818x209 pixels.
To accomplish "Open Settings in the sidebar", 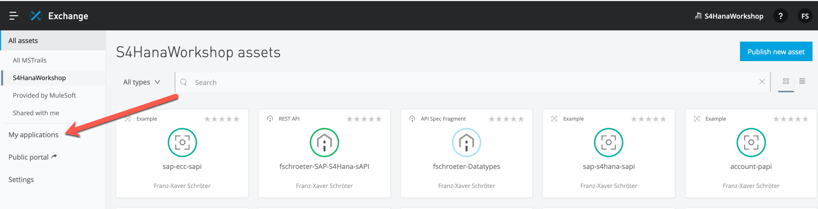I will click(21, 180).
